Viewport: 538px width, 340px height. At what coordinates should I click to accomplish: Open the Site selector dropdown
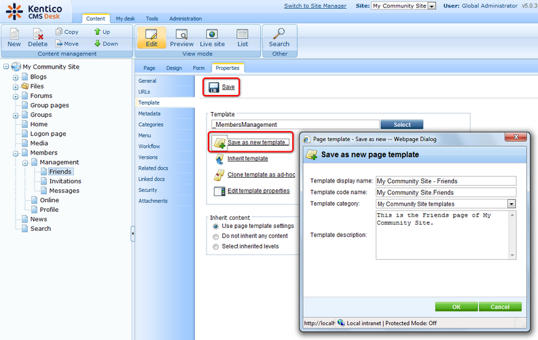pyautogui.click(x=431, y=6)
